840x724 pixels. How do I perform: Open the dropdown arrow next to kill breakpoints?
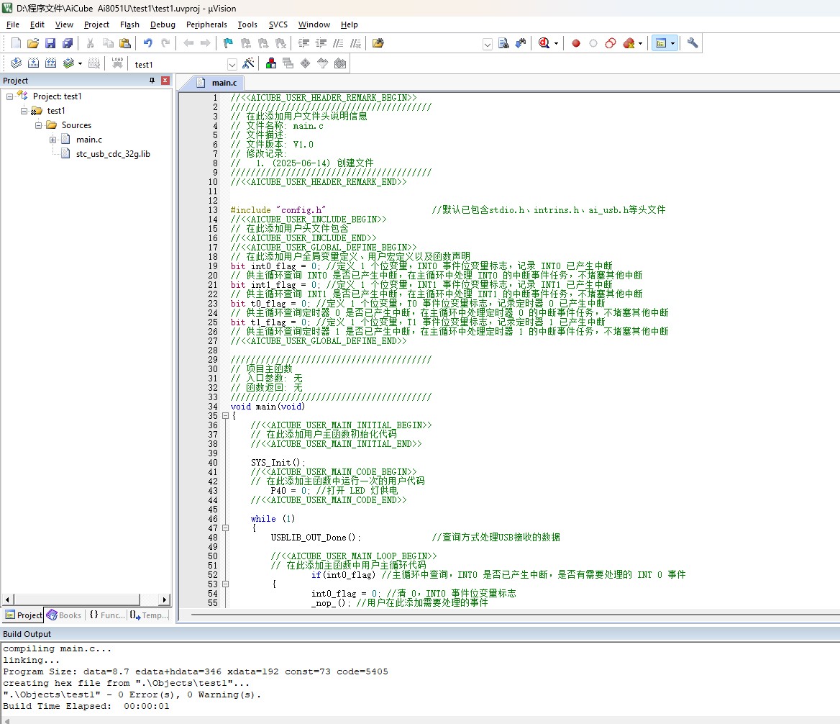point(640,43)
